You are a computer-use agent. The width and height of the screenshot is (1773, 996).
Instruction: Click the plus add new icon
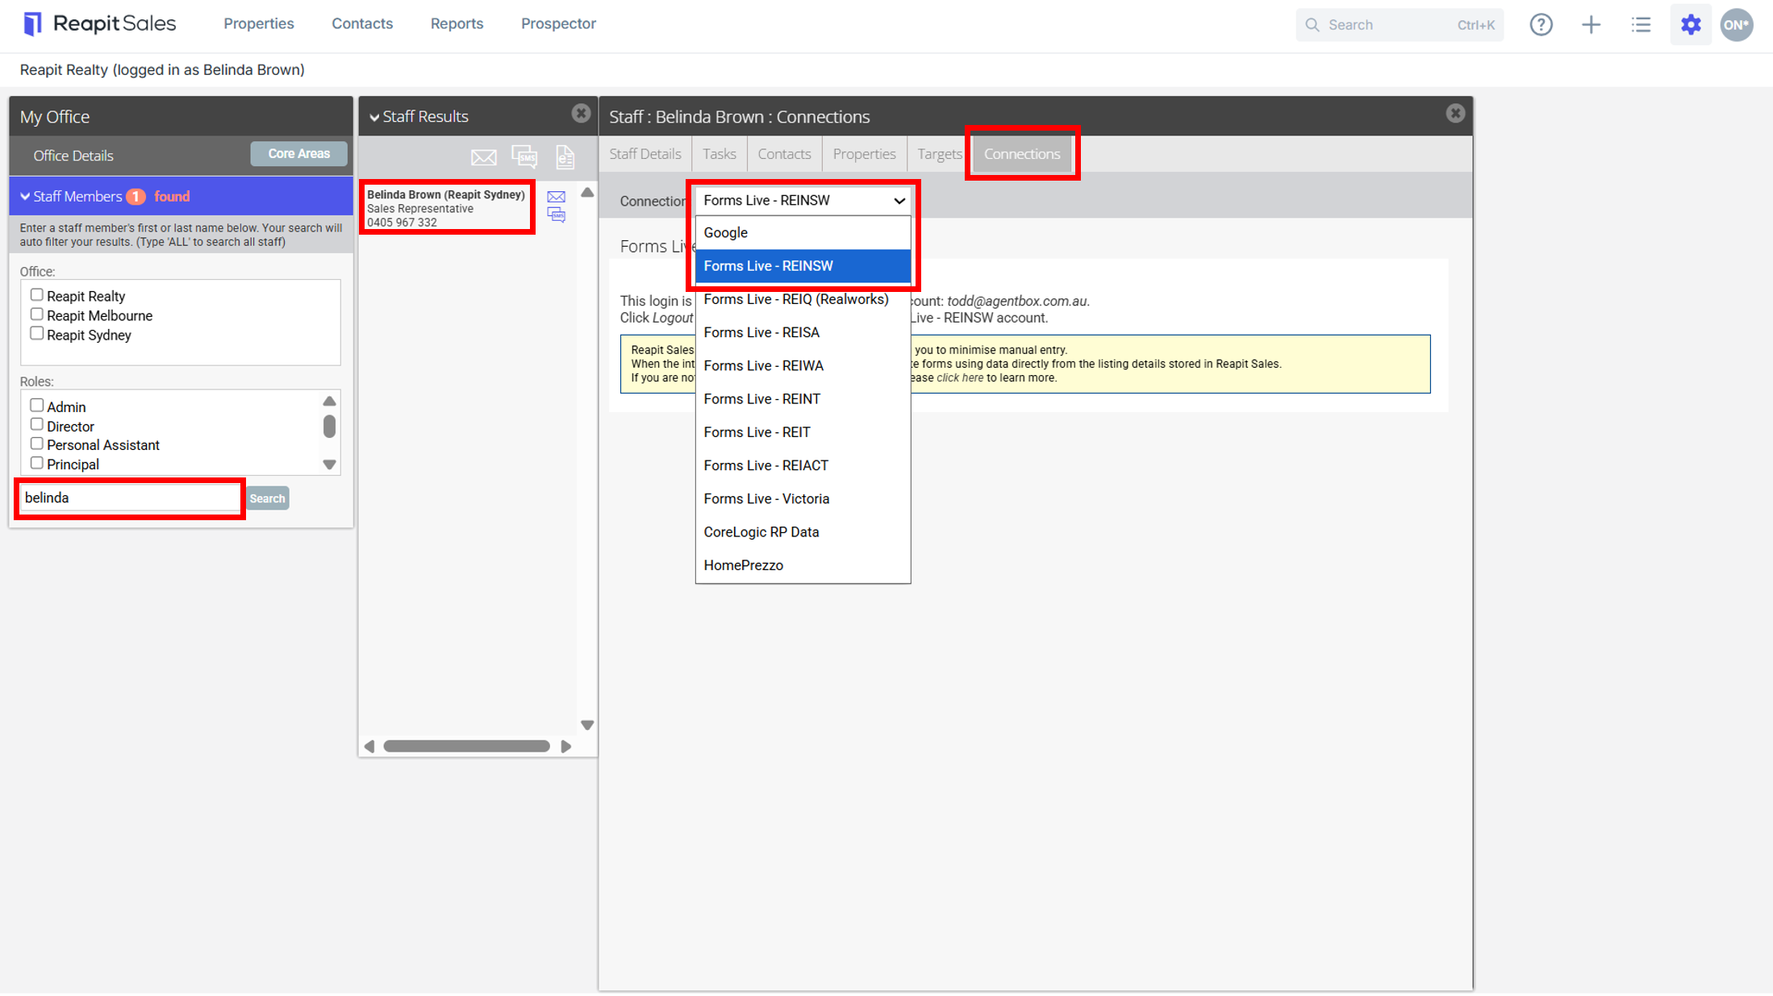(x=1591, y=25)
